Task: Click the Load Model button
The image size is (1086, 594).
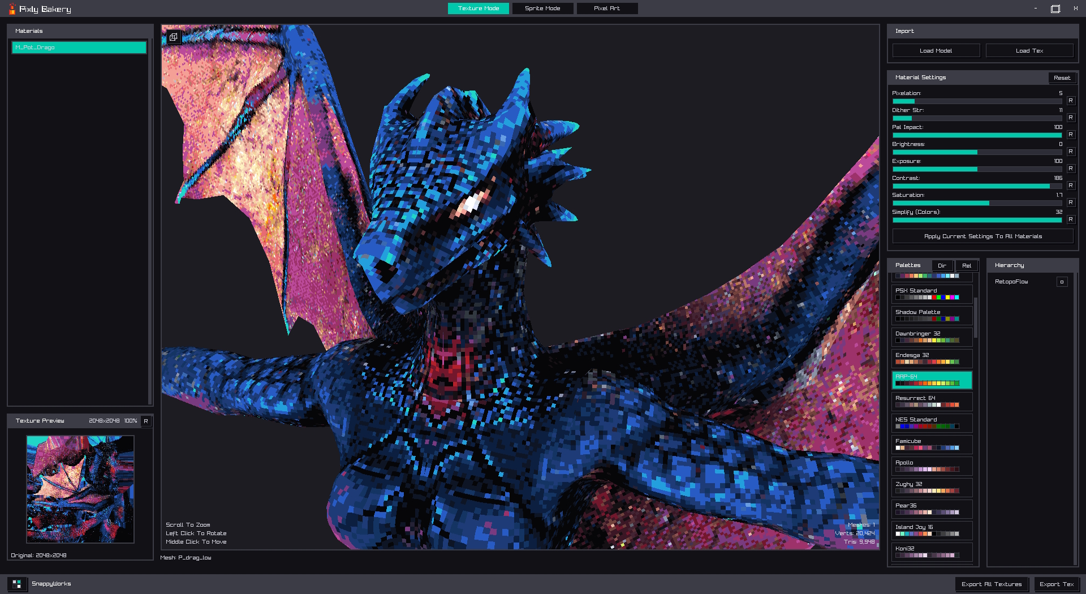Action: [936, 50]
